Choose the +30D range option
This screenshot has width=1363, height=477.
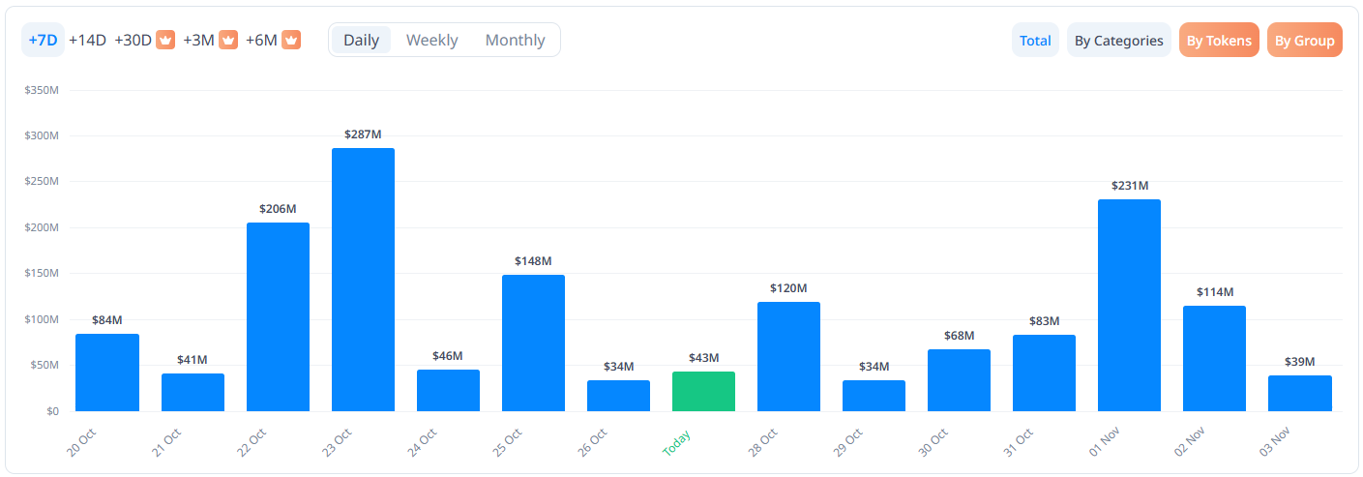pyautogui.click(x=133, y=41)
